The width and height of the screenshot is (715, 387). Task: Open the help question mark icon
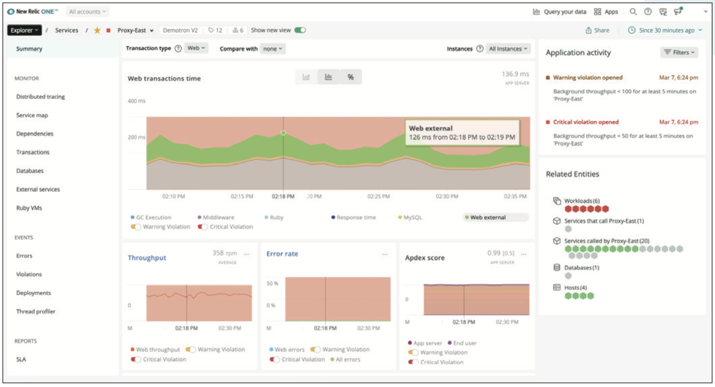648,12
